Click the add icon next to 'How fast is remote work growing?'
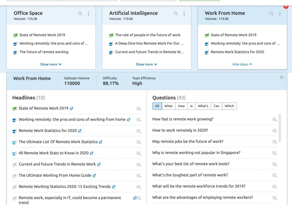 [x=274, y=119]
